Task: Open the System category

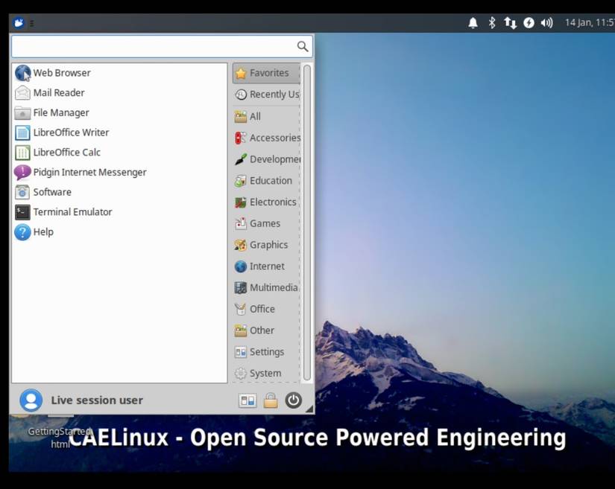Action: tap(266, 373)
